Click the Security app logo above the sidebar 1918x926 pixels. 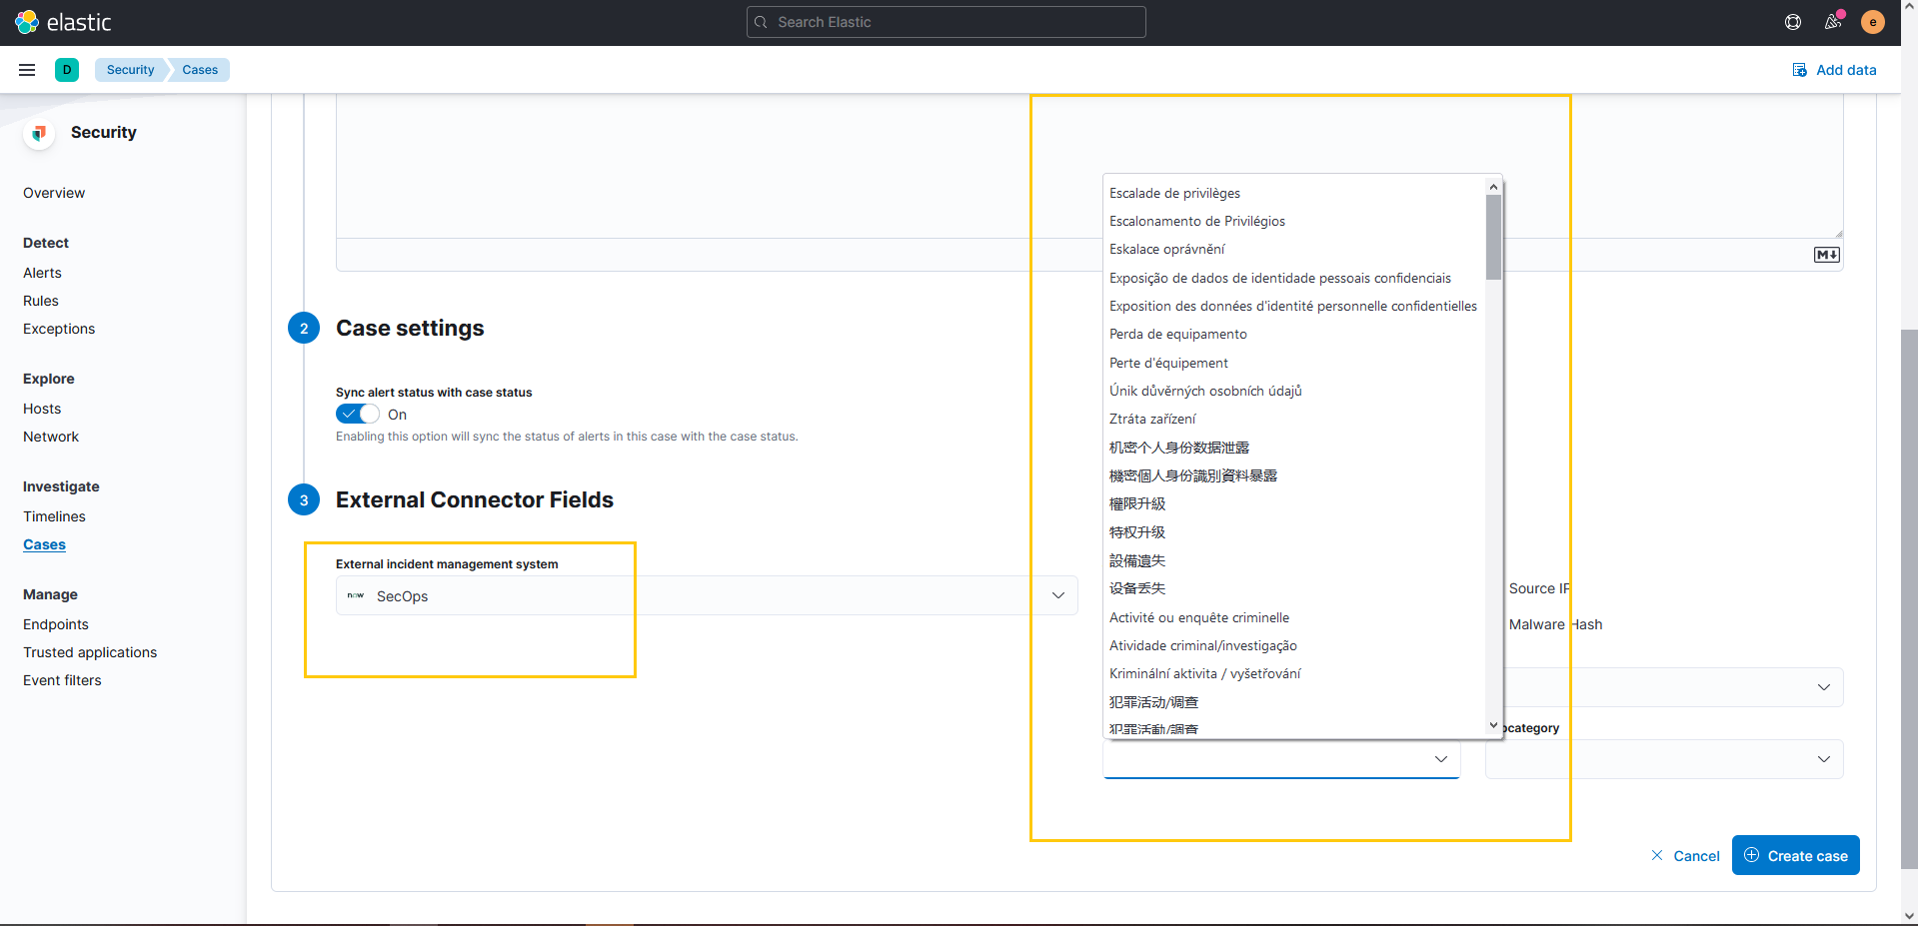coord(37,132)
